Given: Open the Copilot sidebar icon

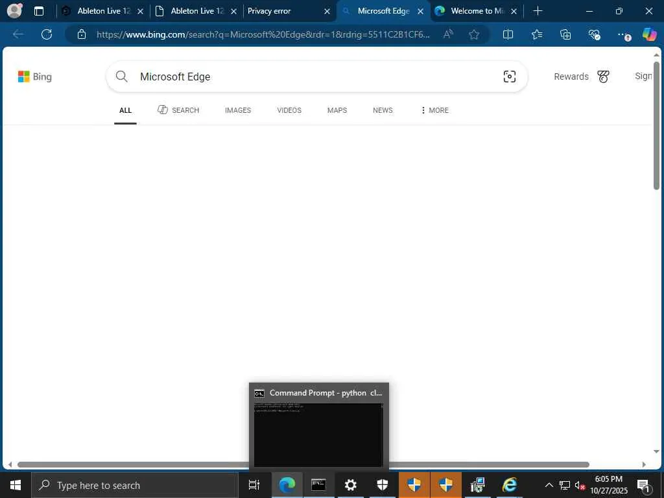Looking at the screenshot, I should pyautogui.click(x=649, y=34).
